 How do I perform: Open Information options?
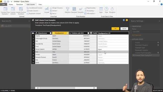tap(90, 14)
